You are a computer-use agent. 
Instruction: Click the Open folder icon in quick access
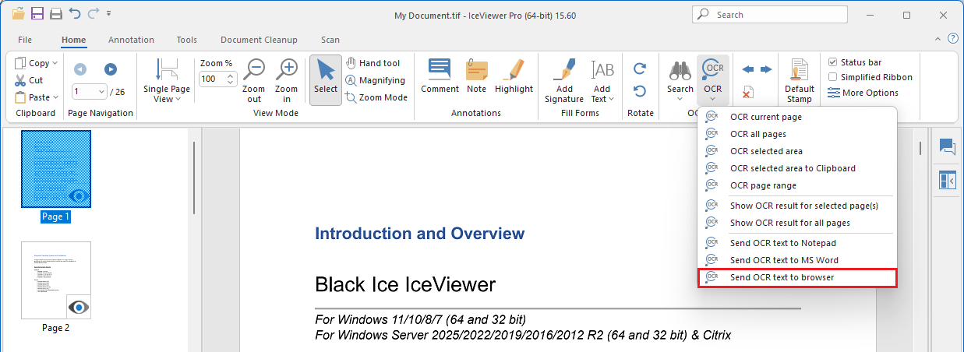pyautogui.click(x=19, y=13)
